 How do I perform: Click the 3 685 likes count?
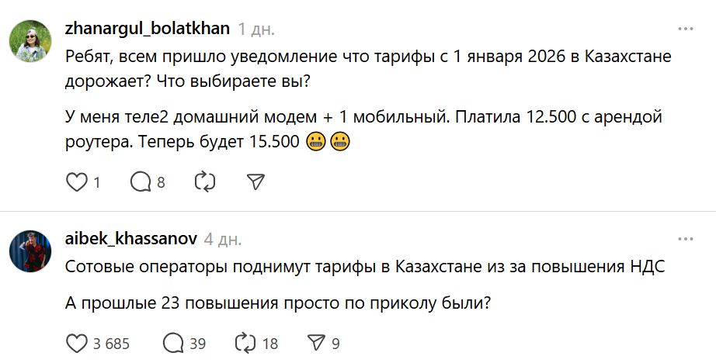(x=112, y=344)
